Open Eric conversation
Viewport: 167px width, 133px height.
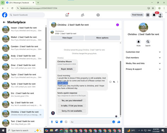pyautogui.click(x=23, y=95)
